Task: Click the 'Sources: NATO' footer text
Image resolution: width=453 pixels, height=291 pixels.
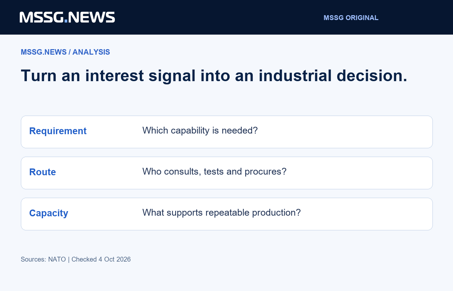Action: [43, 259]
